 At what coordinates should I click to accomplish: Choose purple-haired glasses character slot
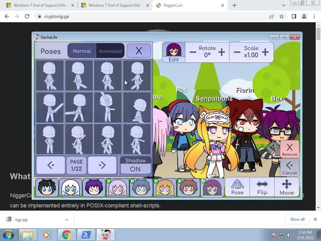pos(212,188)
